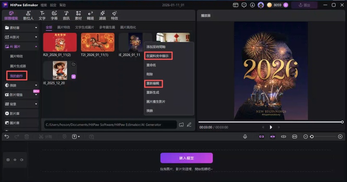Image resolution: width=347 pixels, height=182 pixels.
Task: Toggle the track eye visibility icon
Action: [x=15, y=160]
